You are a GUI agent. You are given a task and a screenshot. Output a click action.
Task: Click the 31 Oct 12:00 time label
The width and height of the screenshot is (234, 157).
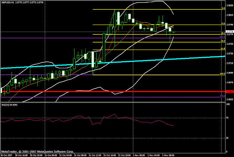pyautogui.click(x=95, y=156)
